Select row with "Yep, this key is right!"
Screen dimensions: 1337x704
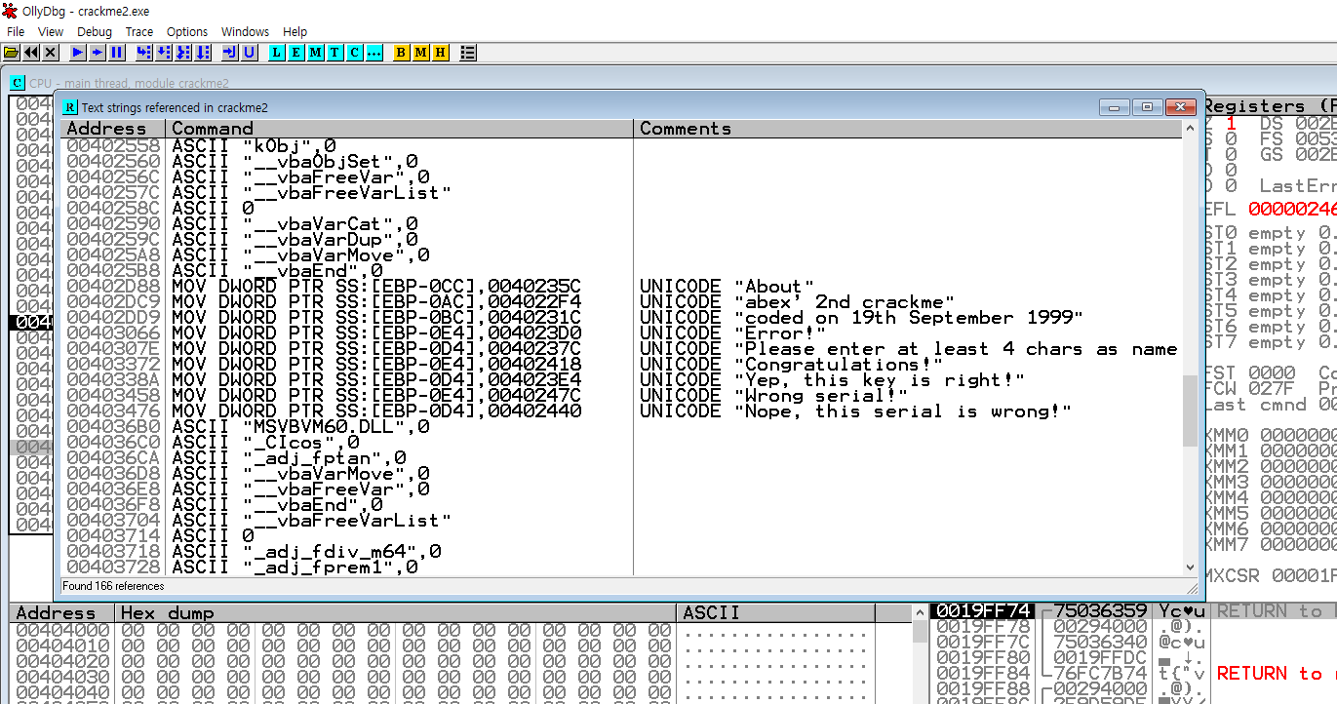click(621, 380)
